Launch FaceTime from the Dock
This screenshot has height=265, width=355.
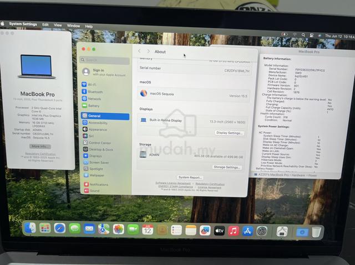pyautogui.click(x=133, y=230)
